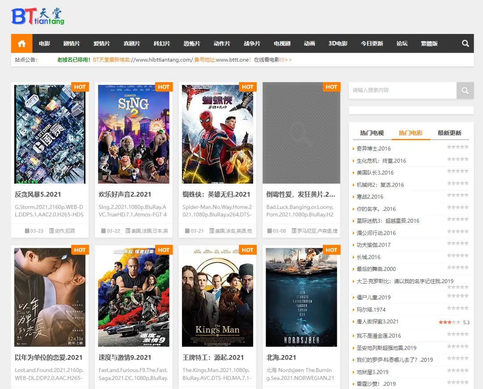The height and width of the screenshot is (389, 483).
Task: Open the search magnifier in the navigation bar
Action: pos(465,43)
